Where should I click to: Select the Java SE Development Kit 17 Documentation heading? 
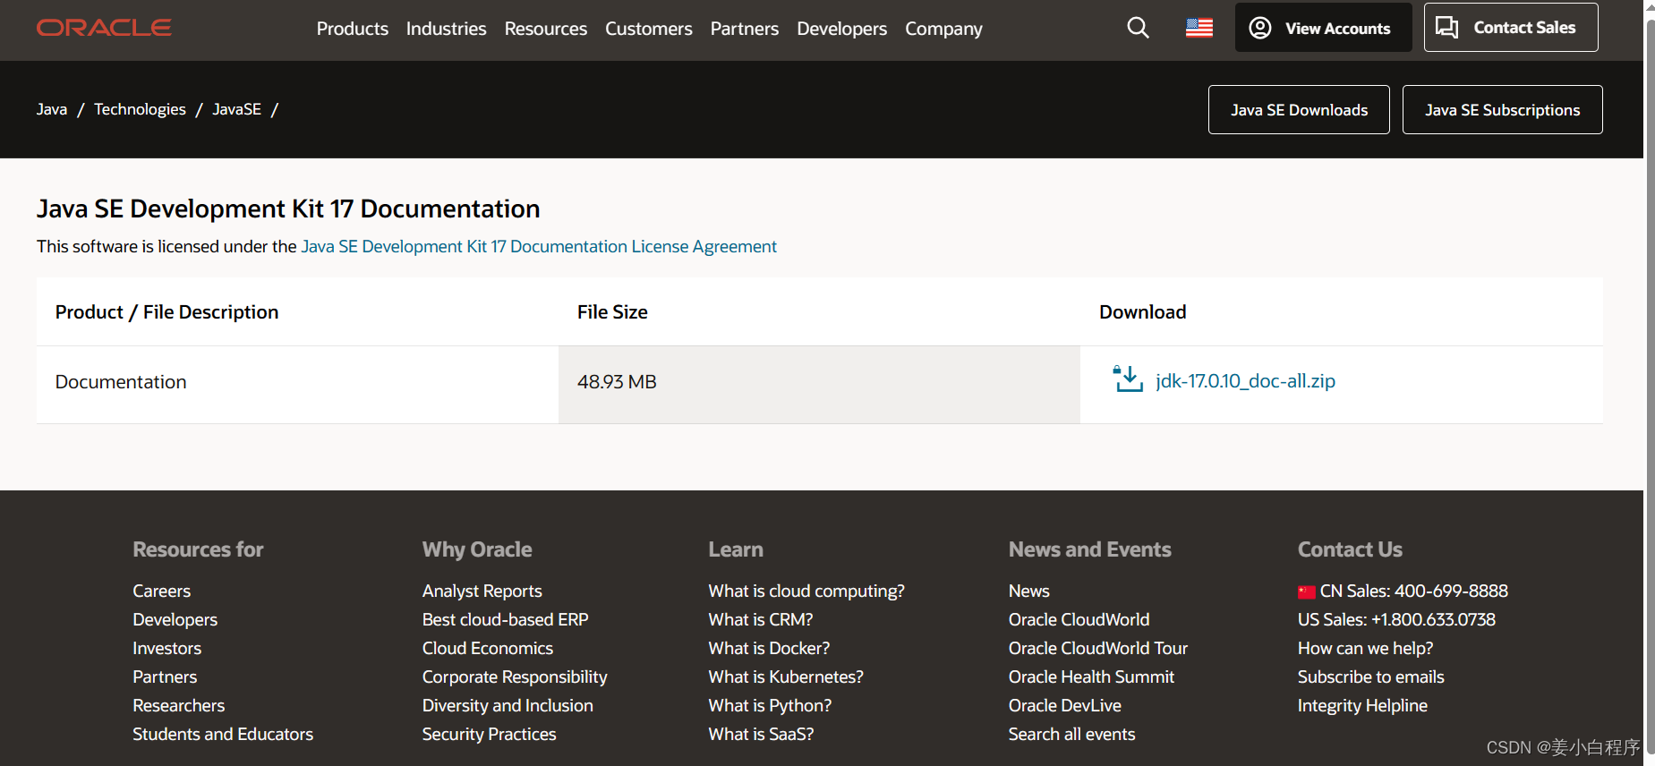pyautogui.click(x=288, y=209)
